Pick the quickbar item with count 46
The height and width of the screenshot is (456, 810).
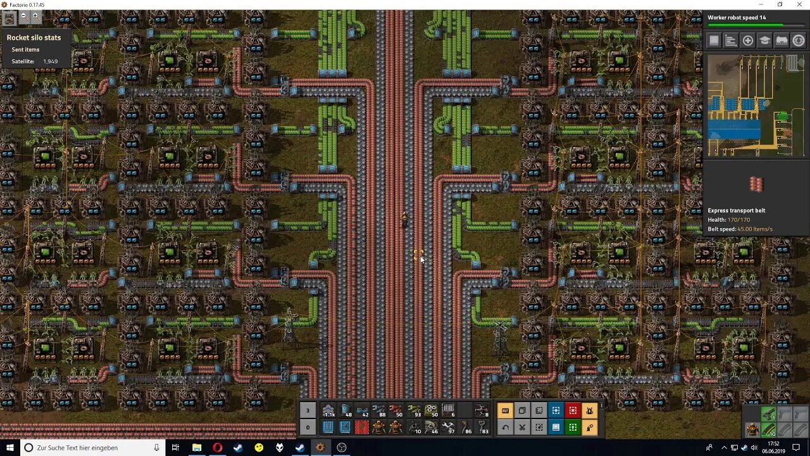click(431, 427)
